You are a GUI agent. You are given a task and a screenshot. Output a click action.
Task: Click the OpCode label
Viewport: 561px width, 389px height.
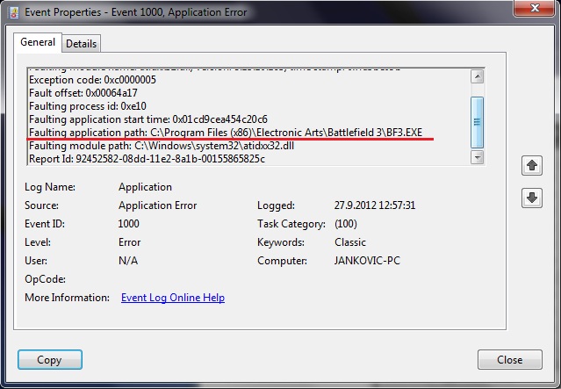tap(45, 279)
